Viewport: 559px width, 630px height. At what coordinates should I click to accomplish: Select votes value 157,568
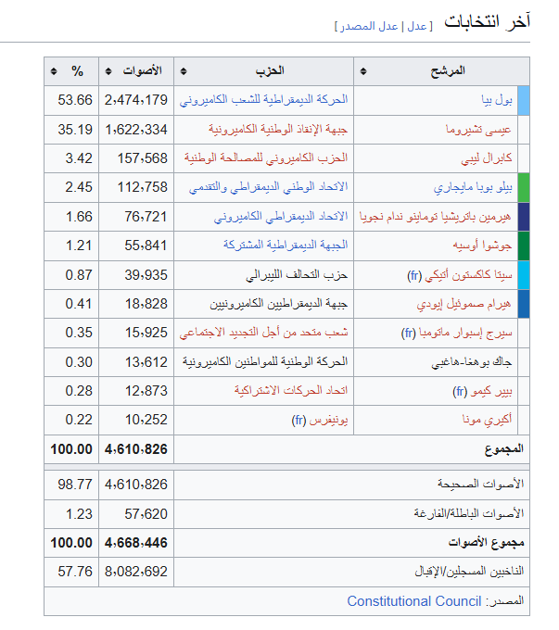(x=143, y=158)
